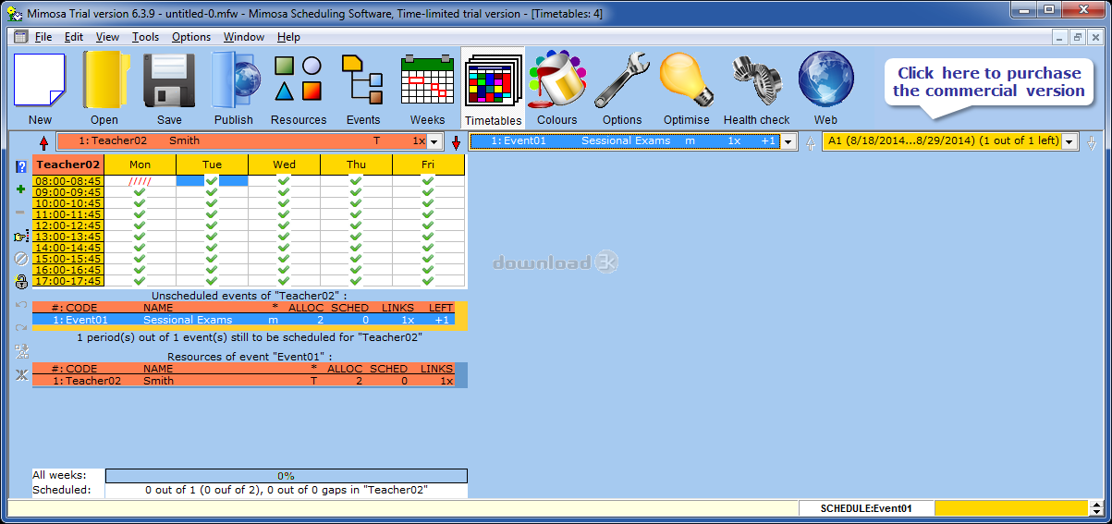Click the red down arrow for next resource
Image resolution: width=1112 pixels, height=524 pixels.
(456, 142)
